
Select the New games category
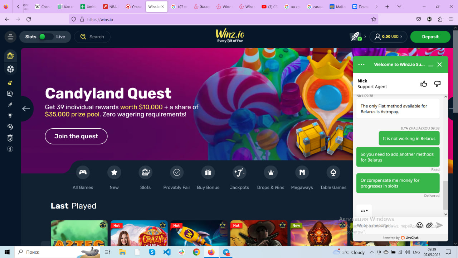114,178
